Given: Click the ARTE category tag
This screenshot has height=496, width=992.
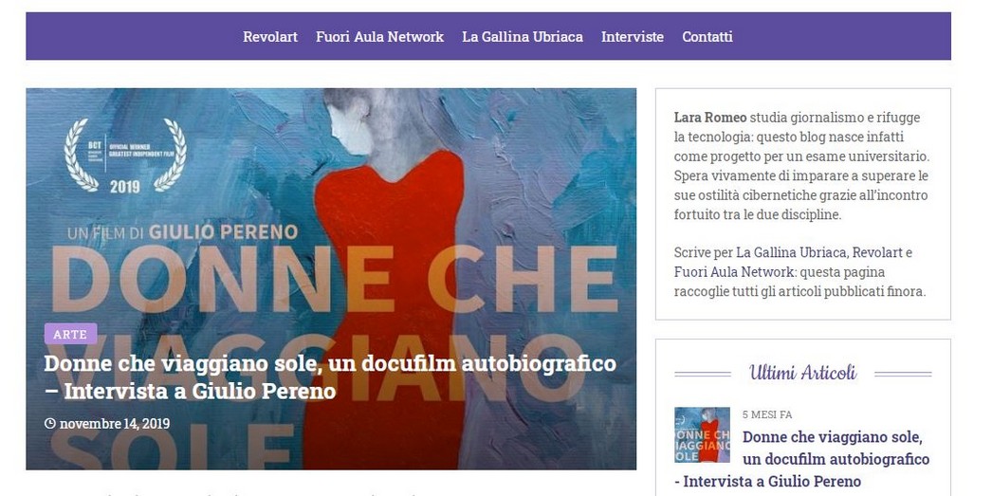Looking at the screenshot, I should pos(70,334).
